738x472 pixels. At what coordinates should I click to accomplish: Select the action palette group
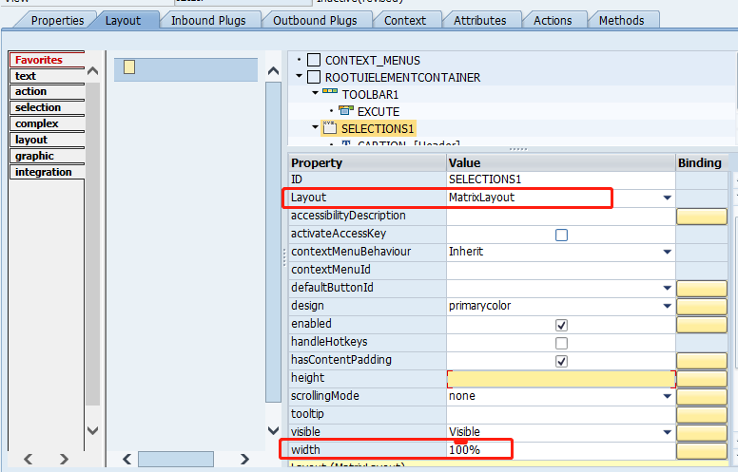click(x=46, y=91)
